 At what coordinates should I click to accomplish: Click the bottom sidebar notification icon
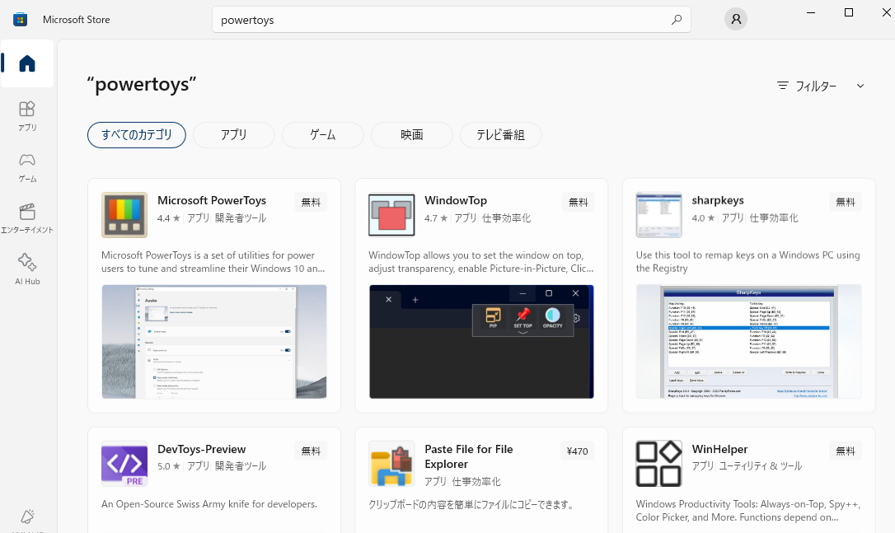(27, 516)
